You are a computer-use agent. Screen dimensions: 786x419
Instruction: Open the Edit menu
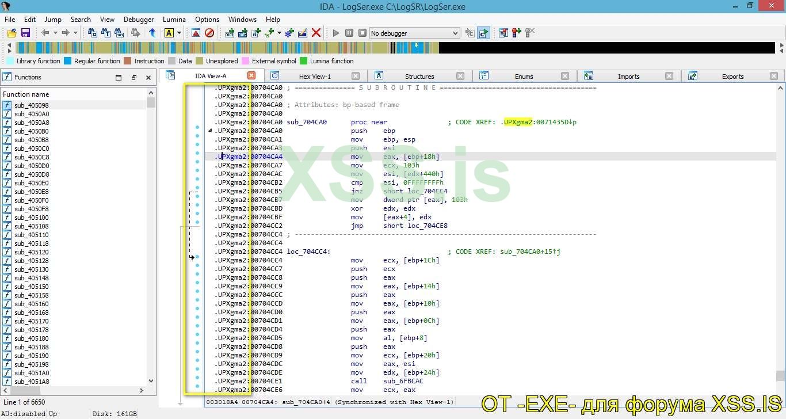[x=30, y=19]
